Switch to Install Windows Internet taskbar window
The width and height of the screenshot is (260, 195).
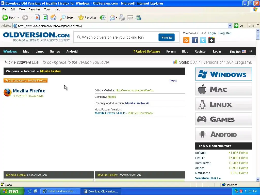click(x=60, y=191)
